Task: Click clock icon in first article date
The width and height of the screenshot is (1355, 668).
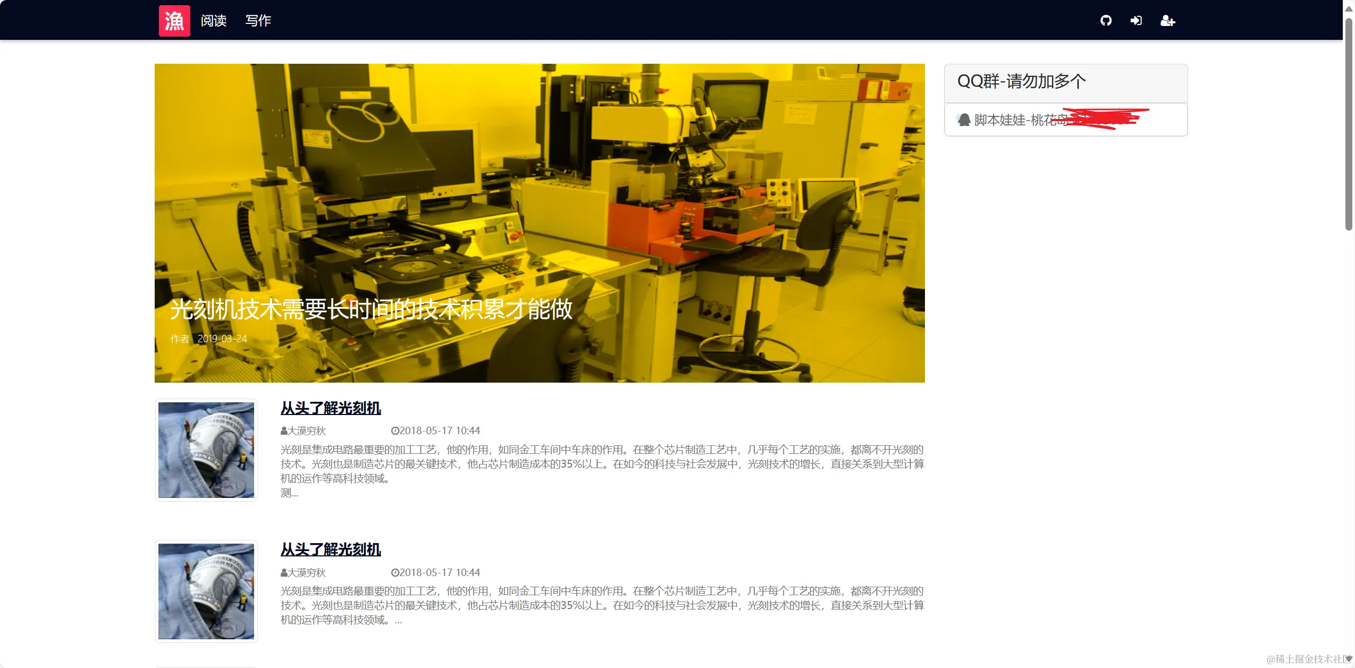Action: pyautogui.click(x=395, y=431)
